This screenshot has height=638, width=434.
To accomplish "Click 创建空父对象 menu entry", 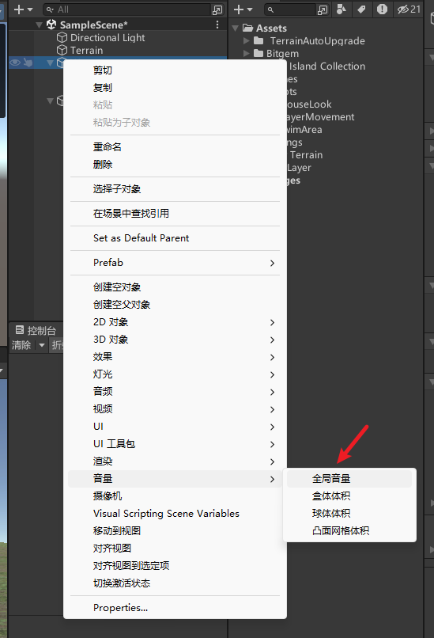I will pos(175,304).
